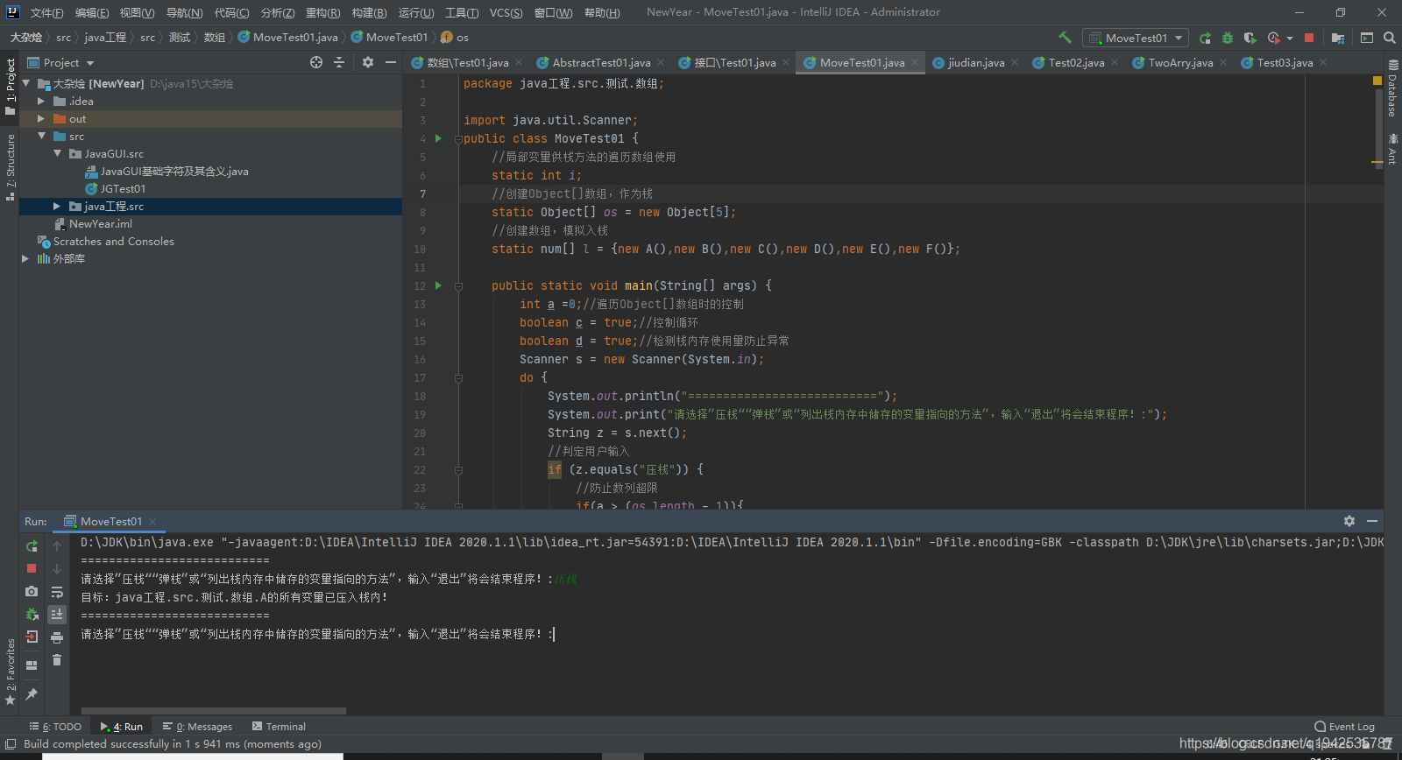
Task: Open the Terminal tool window
Action: click(279, 727)
